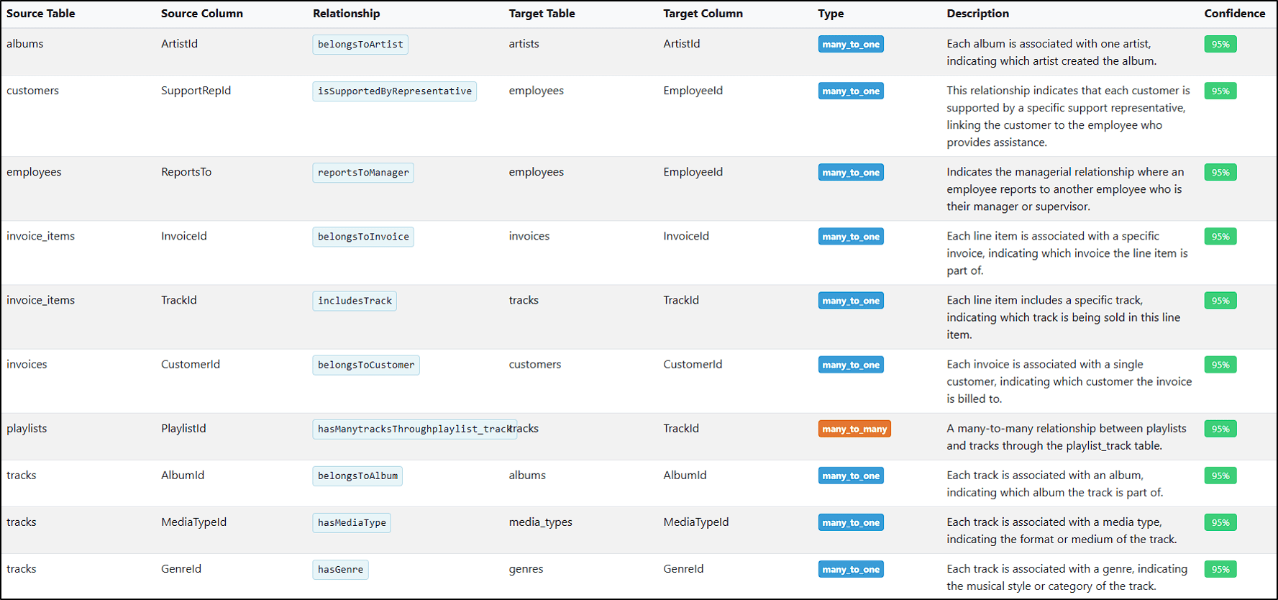Viewport: 1278px width, 600px height.
Task: Click the 95% confidence badge for albums row
Action: [1220, 45]
